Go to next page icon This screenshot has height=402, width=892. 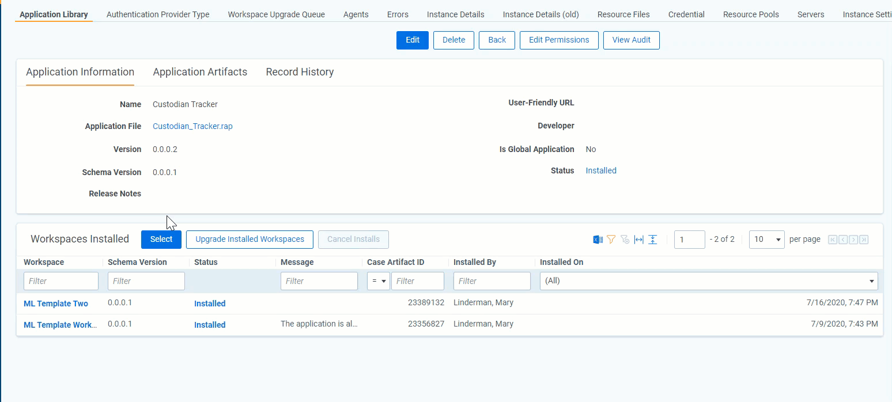853,240
